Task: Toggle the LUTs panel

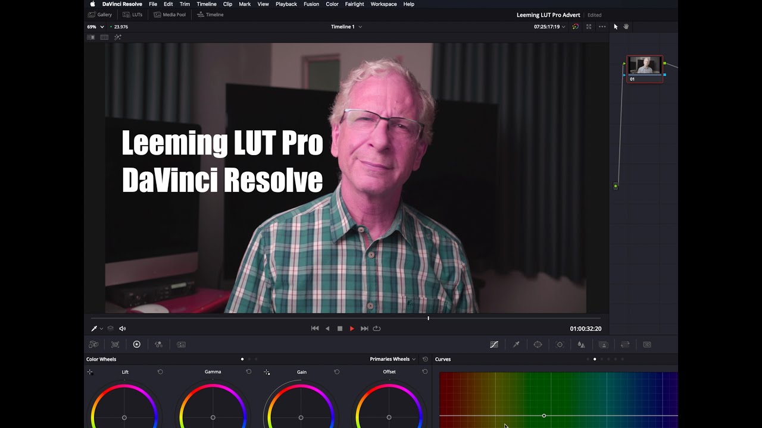Action: coord(133,14)
